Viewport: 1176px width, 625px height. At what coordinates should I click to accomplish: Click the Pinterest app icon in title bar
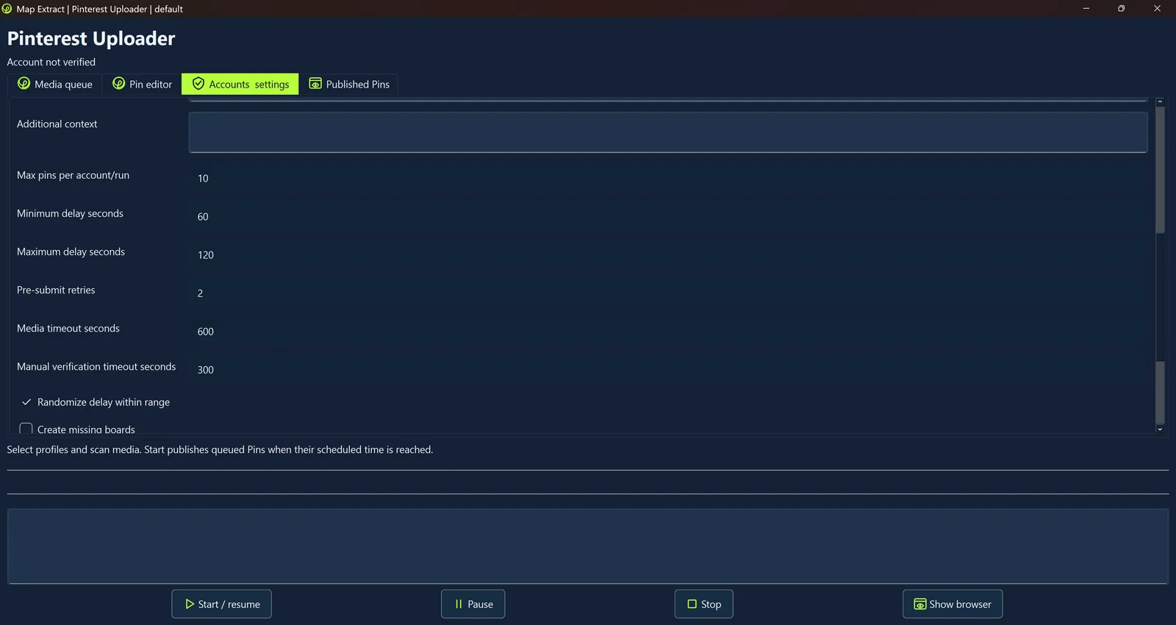[7, 9]
